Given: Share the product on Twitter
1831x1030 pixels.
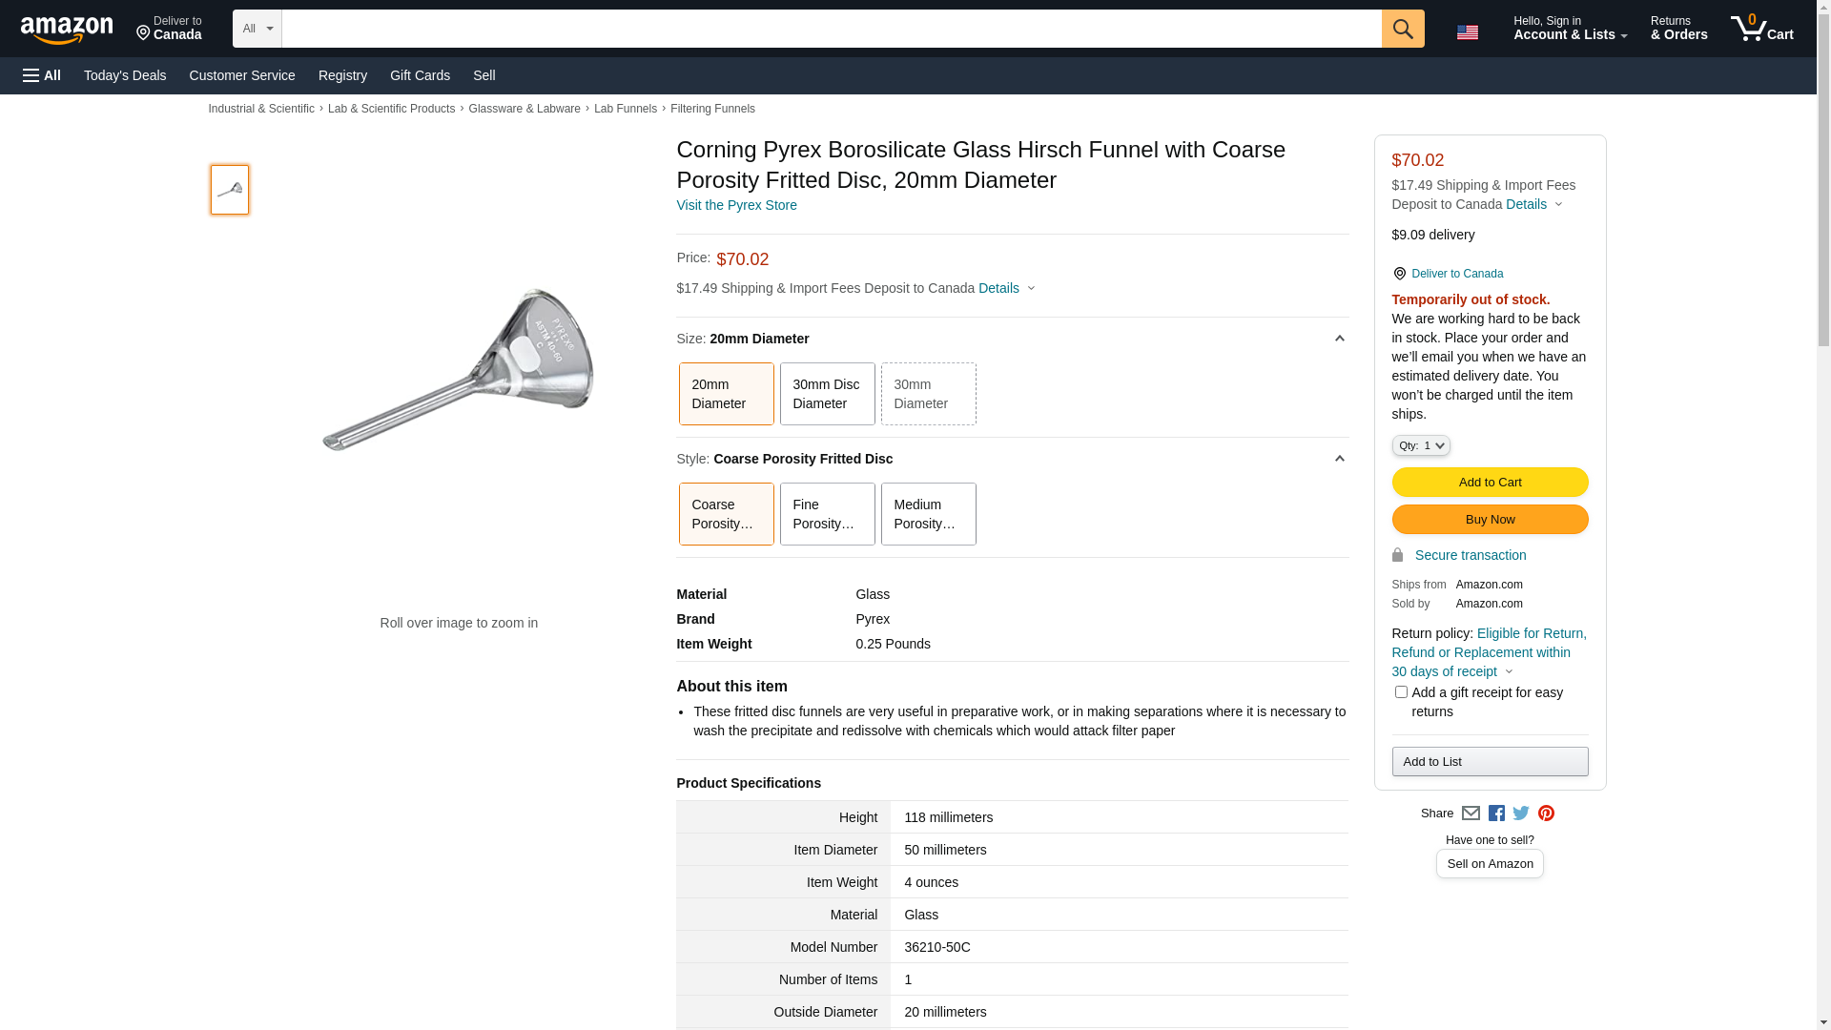Looking at the screenshot, I should (1521, 814).
